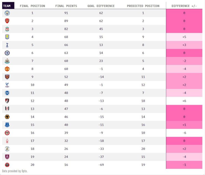Click the Brentford bee badge
Screen dimensions: 205x175
[7, 133]
